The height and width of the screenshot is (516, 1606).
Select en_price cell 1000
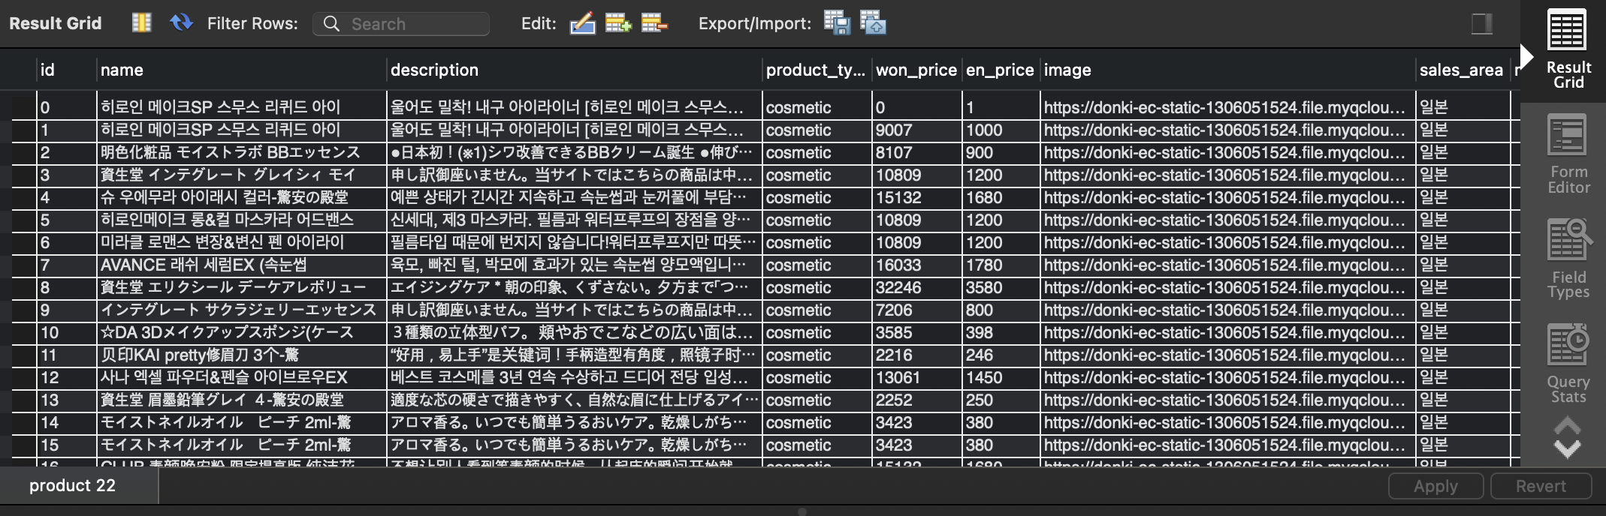click(1001, 130)
